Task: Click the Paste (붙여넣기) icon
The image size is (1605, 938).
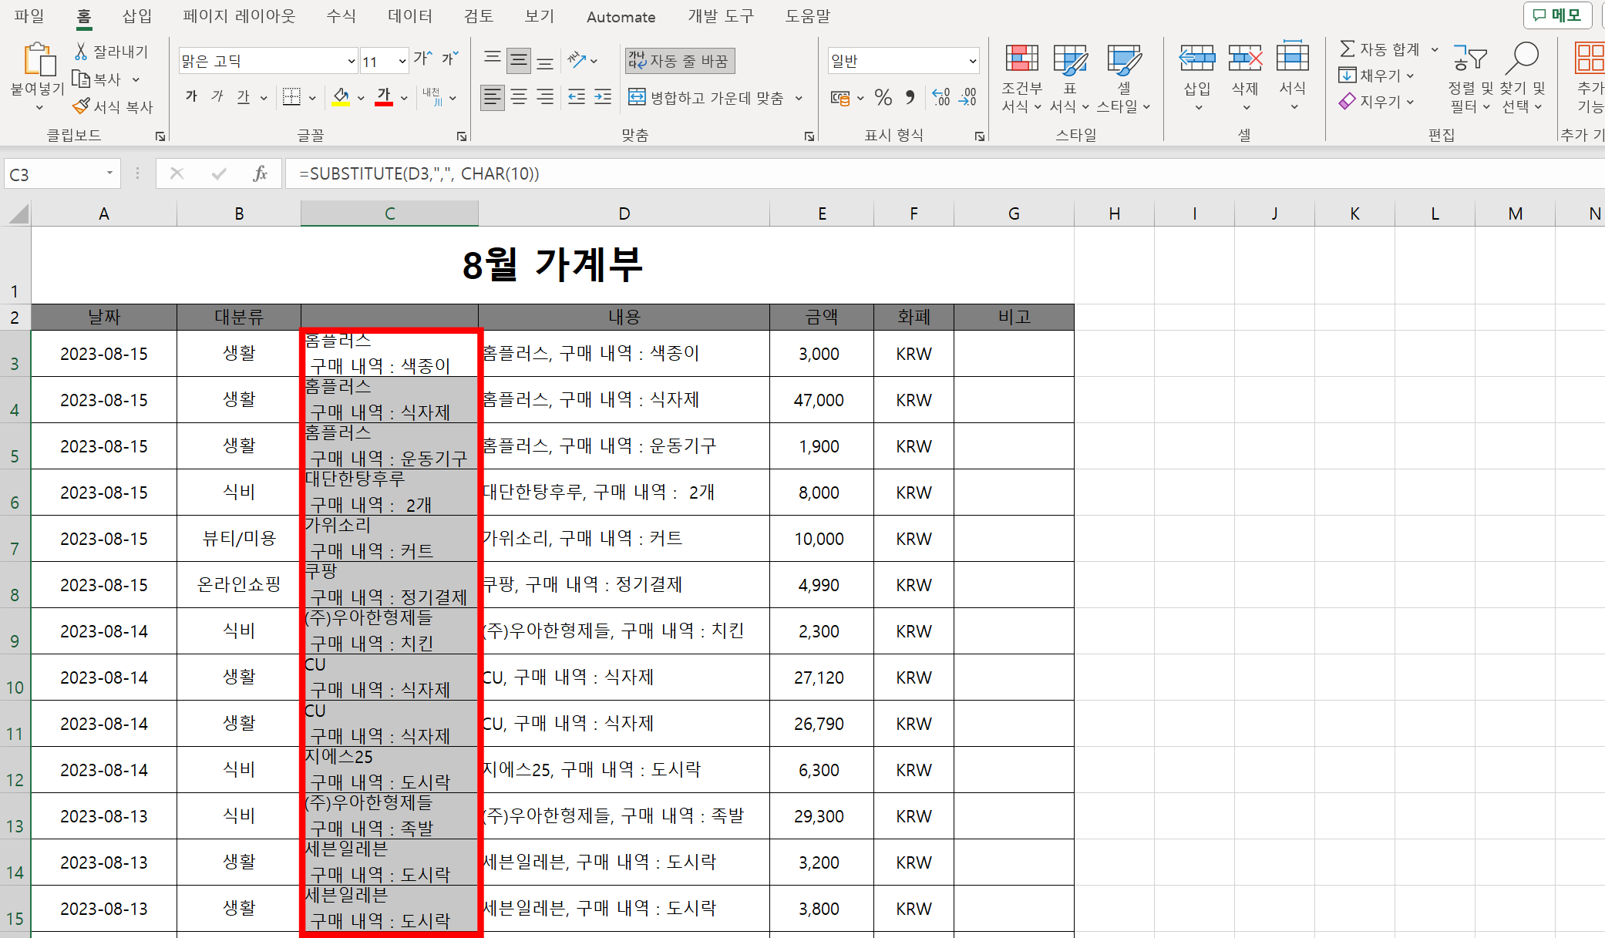Action: (39, 60)
